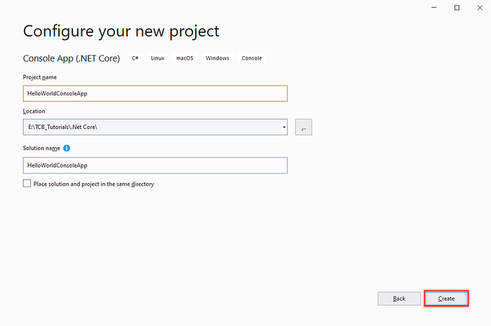Browse for location with ellipsis button
Image resolution: width=491 pixels, height=326 pixels.
click(x=304, y=127)
